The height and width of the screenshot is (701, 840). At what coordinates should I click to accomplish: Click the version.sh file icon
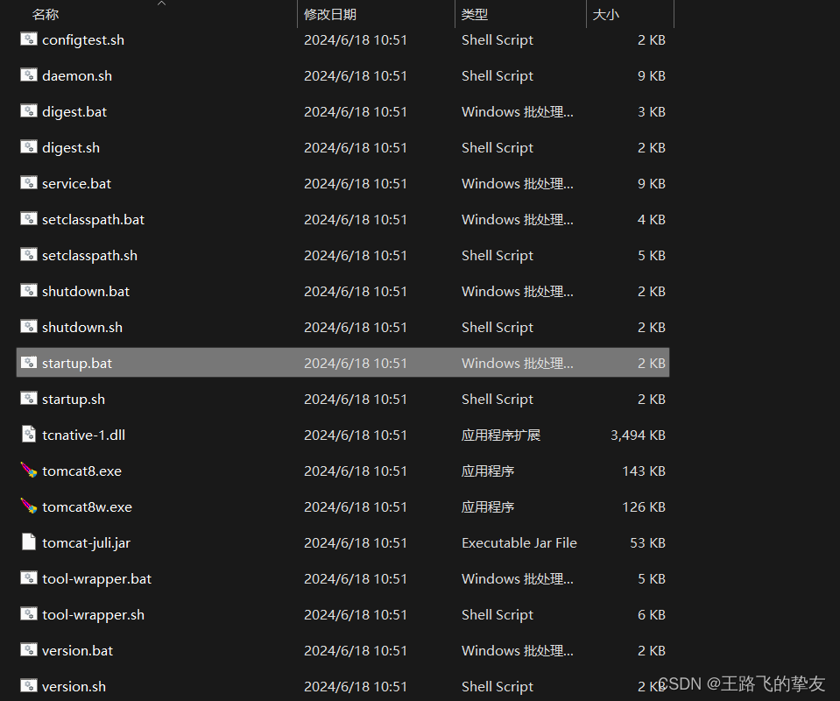tap(29, 685)
